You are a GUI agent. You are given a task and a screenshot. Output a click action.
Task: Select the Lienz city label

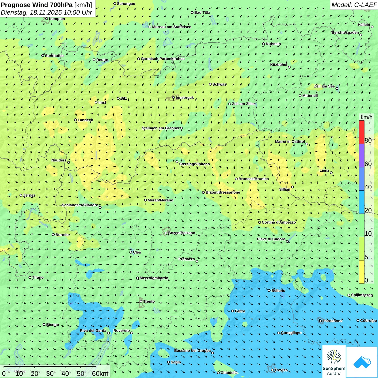tap(324, 170)
